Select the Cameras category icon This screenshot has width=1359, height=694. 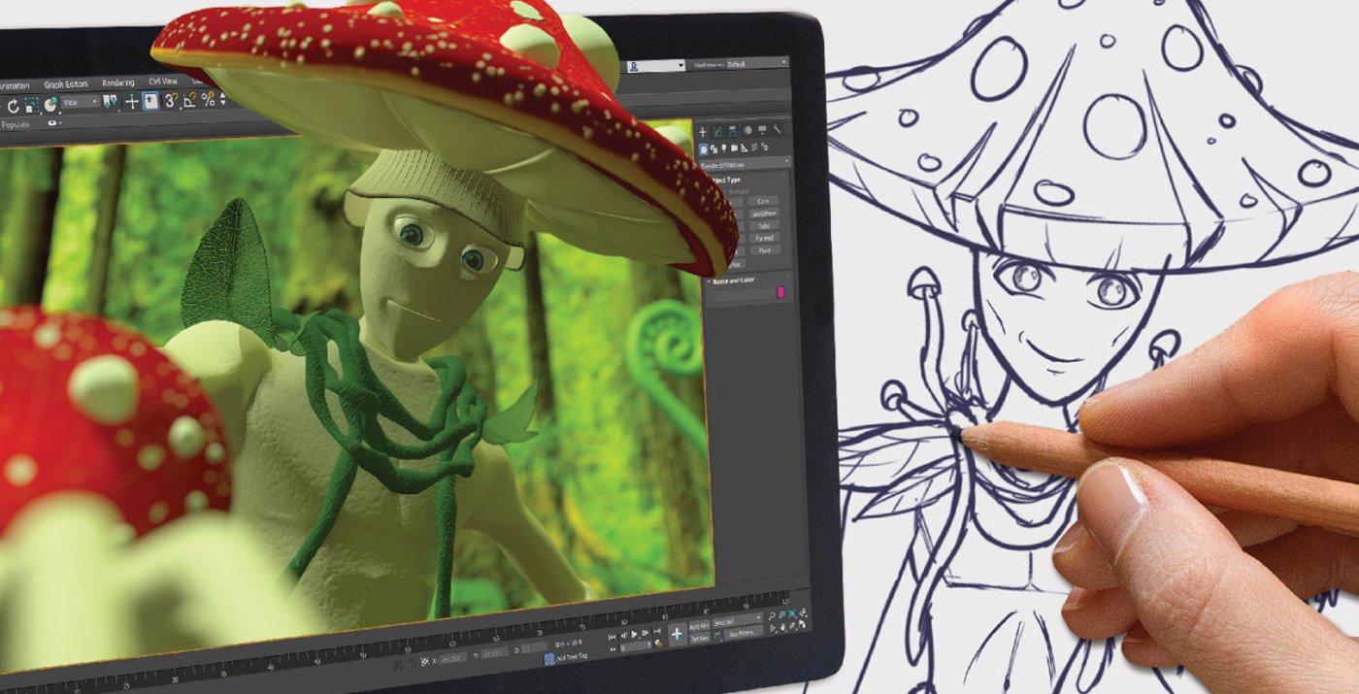(x=734, y=149)
